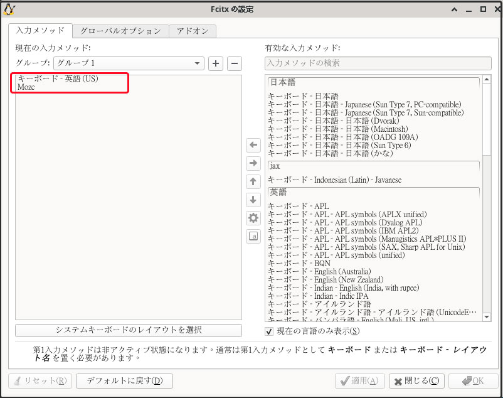Toggle 現在の言語のみ表示 checkbox
This screenshot has height=398, width=503.
269,331
